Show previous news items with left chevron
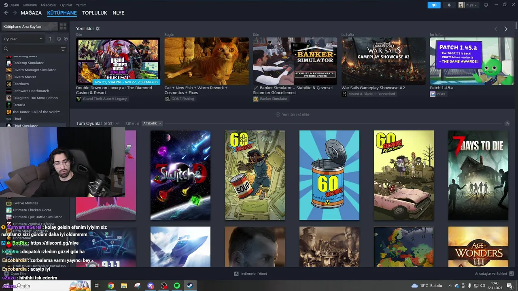Screen dimensions: 518x291 click(496, 29)
